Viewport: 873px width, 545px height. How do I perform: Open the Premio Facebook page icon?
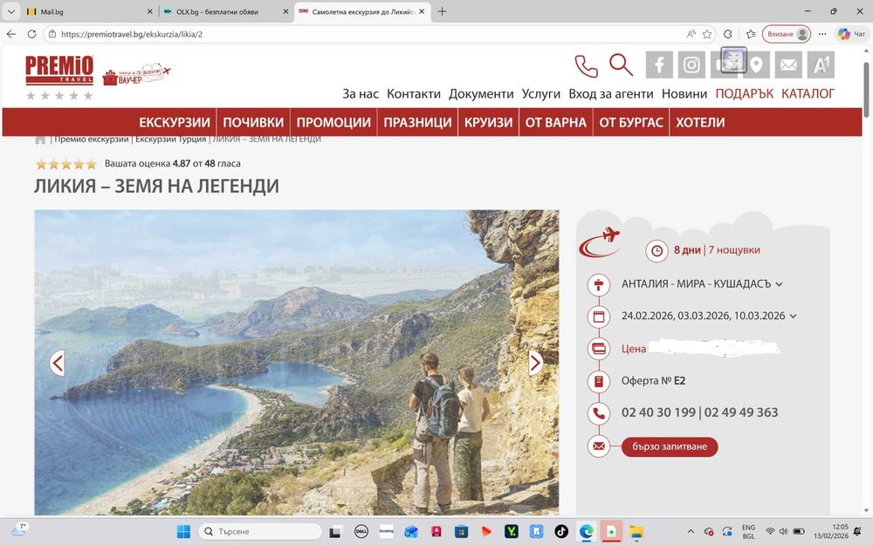coord(659,65)
